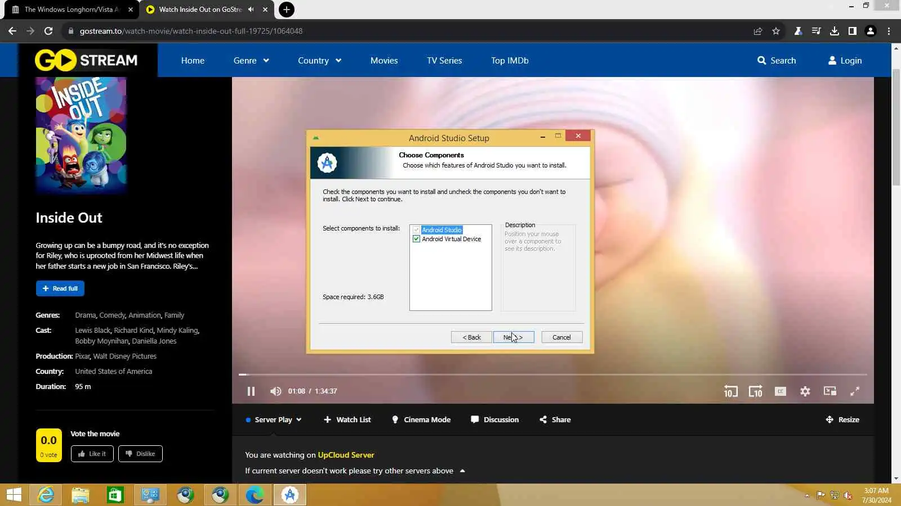901x506 pixels.
Task: Open cast member Mindy Kaling link
Action: pos(177,331)
